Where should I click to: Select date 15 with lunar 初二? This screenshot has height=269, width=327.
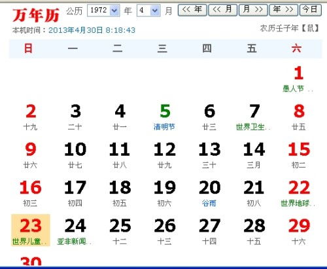(x=299, y=156)
